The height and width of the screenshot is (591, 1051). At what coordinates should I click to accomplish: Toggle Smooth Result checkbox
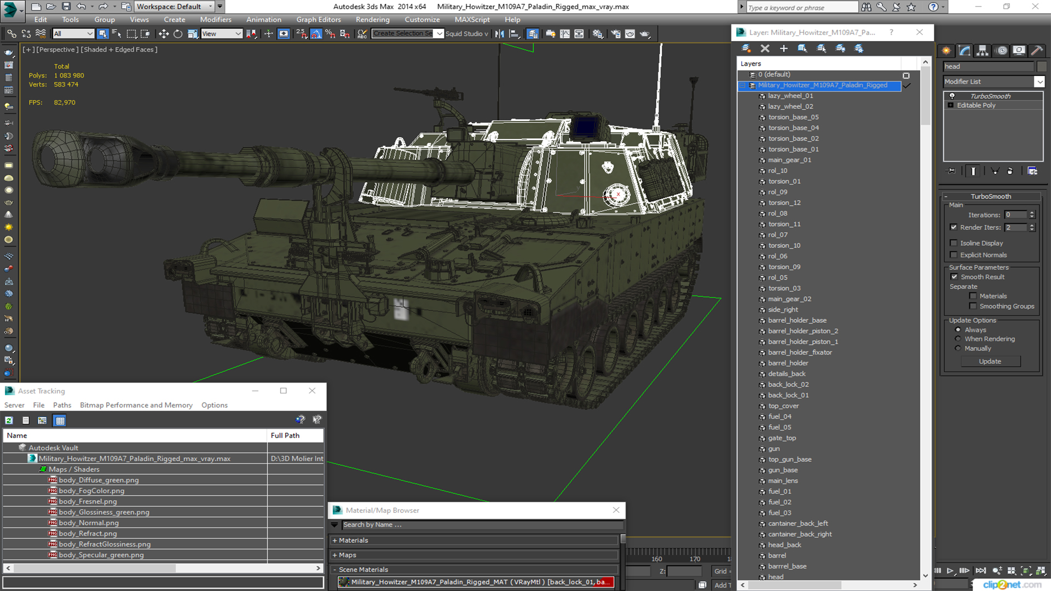954,277
